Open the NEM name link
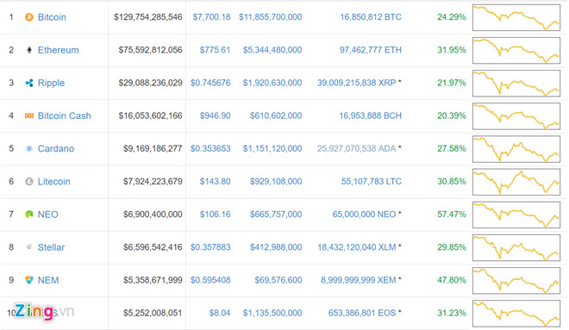The width and height of the screenshot is (569, 330). pos(48,280)
